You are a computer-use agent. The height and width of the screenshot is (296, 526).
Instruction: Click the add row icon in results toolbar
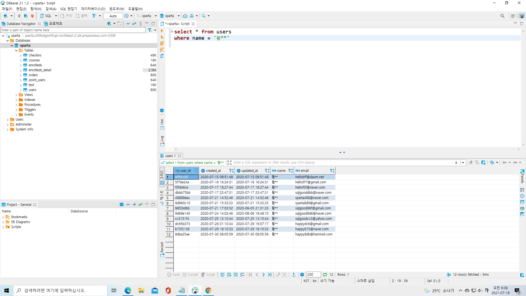[229, 275]
